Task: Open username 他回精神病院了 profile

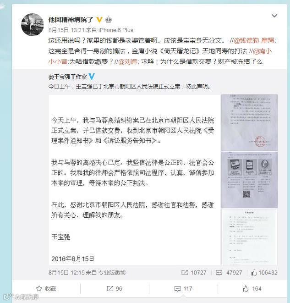Action: coord(71,20)
